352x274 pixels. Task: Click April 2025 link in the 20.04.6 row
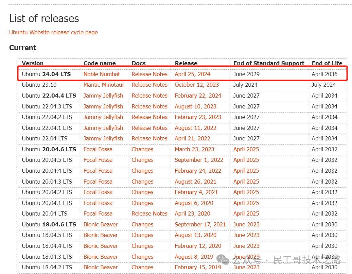246,149
